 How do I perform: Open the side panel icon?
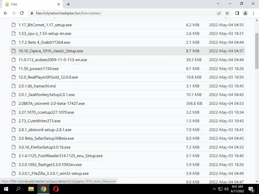(x=237, y=13)
